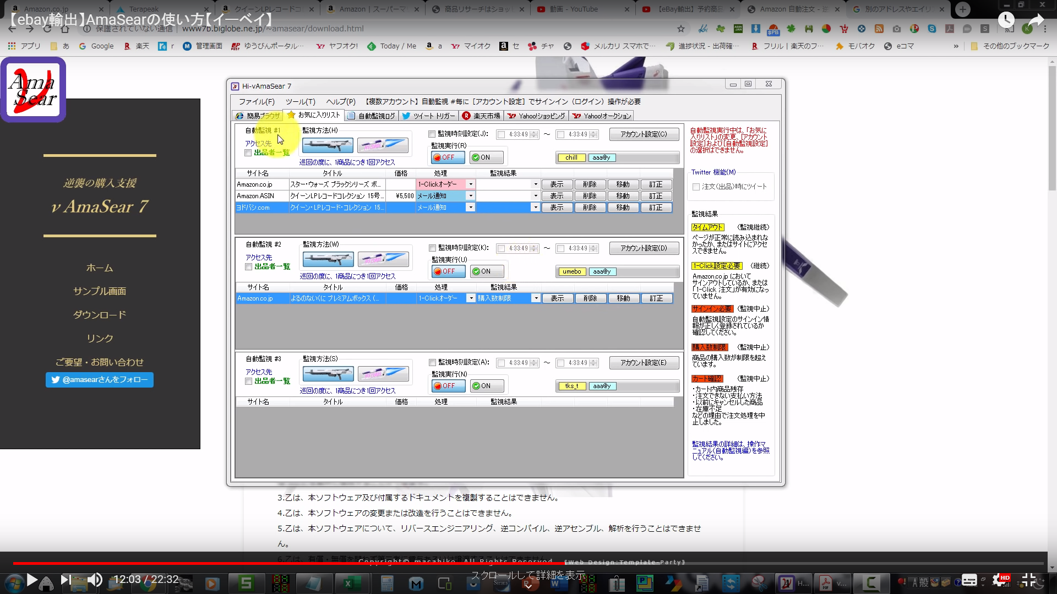Select gun monitoring method in 自動監視 #2
This screenshot has width=1057, height=594.
(328, 259)
